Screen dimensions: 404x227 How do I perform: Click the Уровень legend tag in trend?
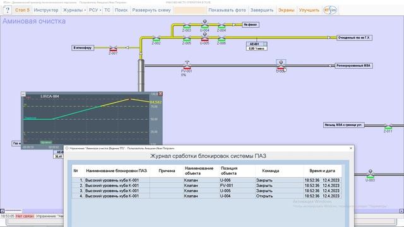[x=46, y=142]
